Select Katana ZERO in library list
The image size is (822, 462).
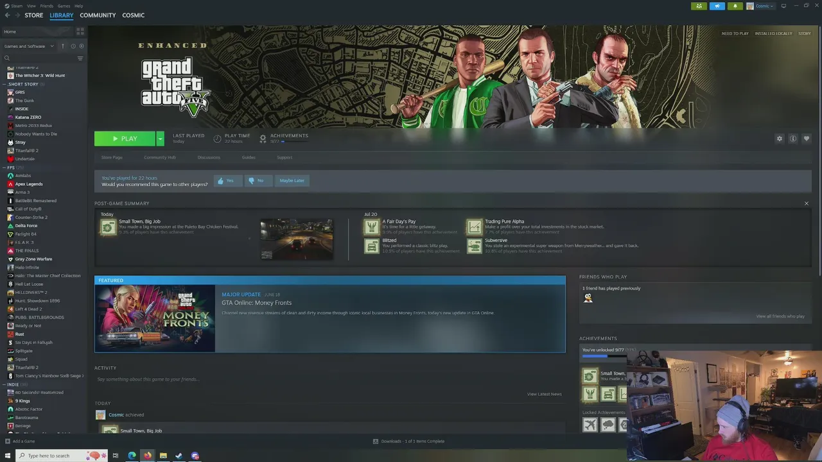28,117
